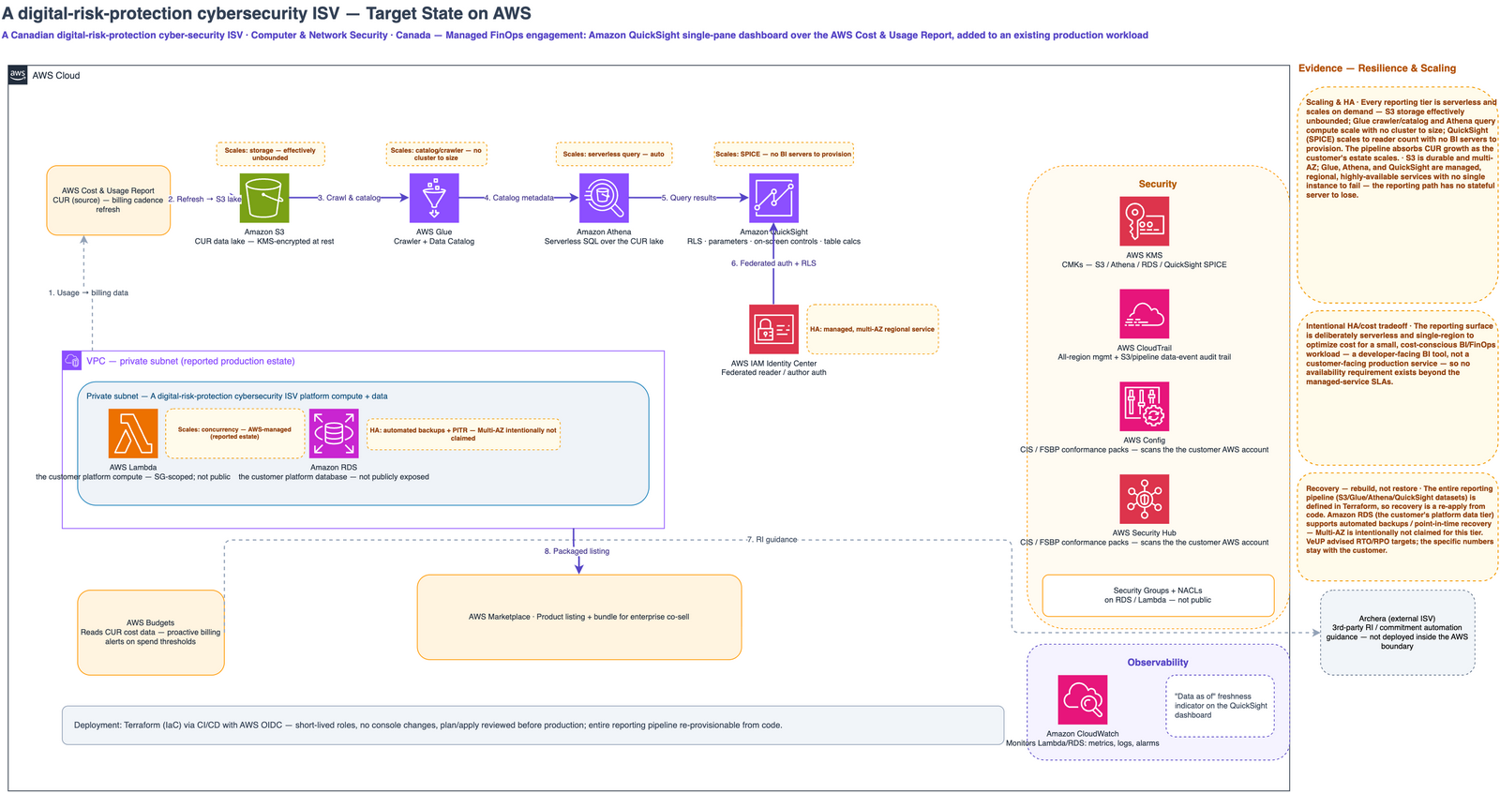The height and width of the screenshot is (793, 1500).
Task: Select the '5. Query results' label
Action: click(x=688, y=198)
